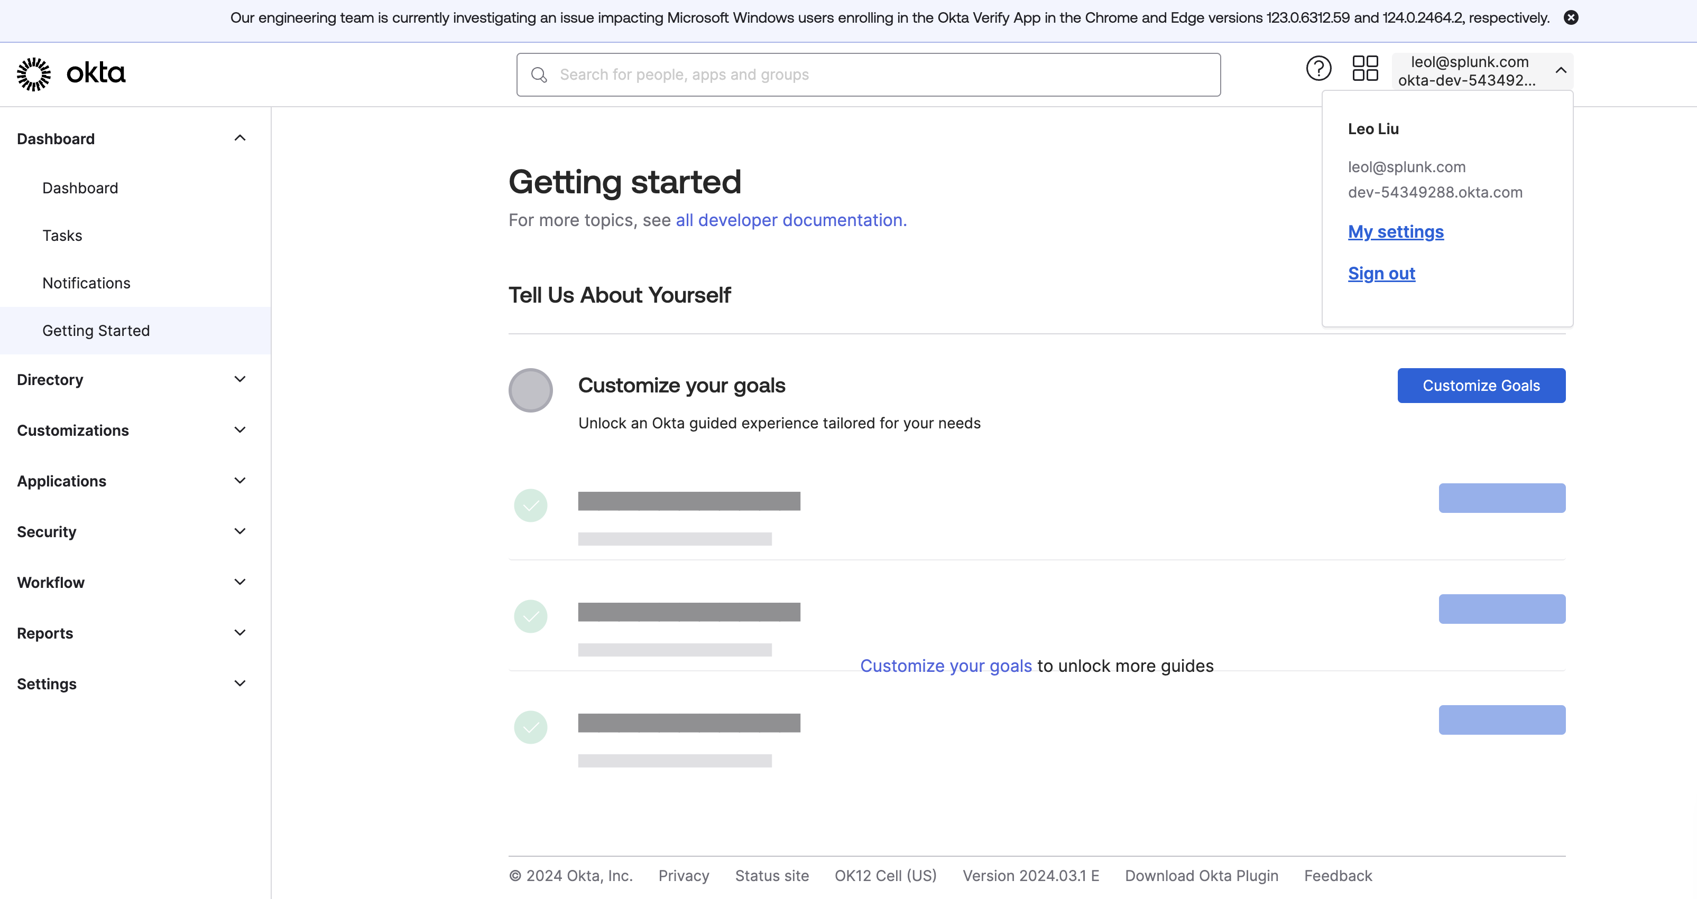Open Notifications in the sidebar
The height and width of the screenshot is (899, 1697).
coord(86,283)
